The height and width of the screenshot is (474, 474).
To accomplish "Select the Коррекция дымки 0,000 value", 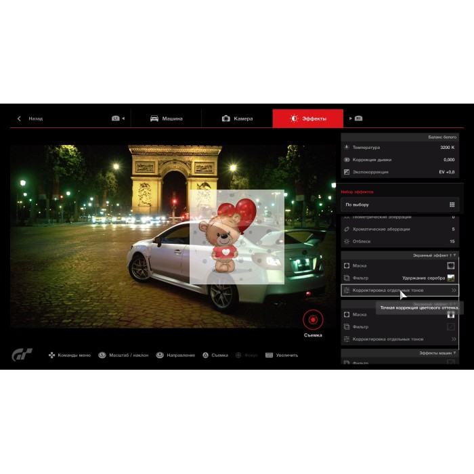I will (x=449, y=160).
